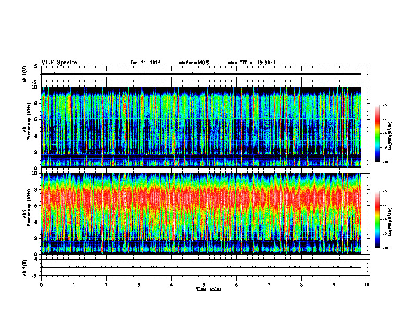Click the time axis tick label "9"

(x=334, y=285)
